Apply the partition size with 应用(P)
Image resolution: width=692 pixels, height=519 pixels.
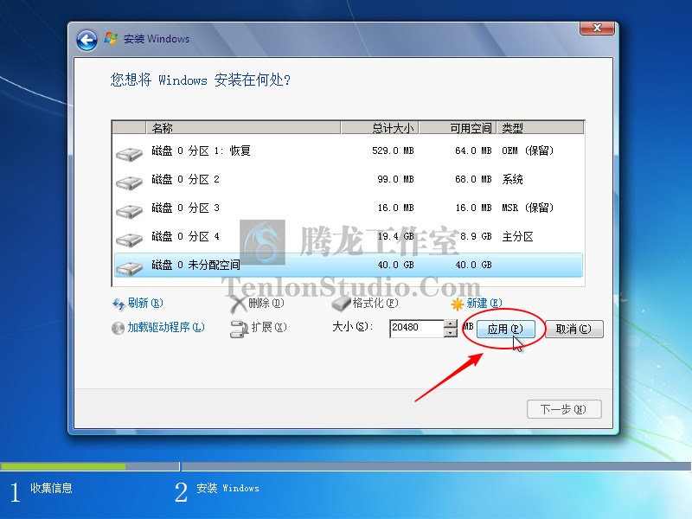click(505, 330)
